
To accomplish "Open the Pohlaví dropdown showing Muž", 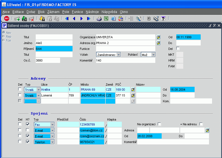I will (x=153, y=55).
